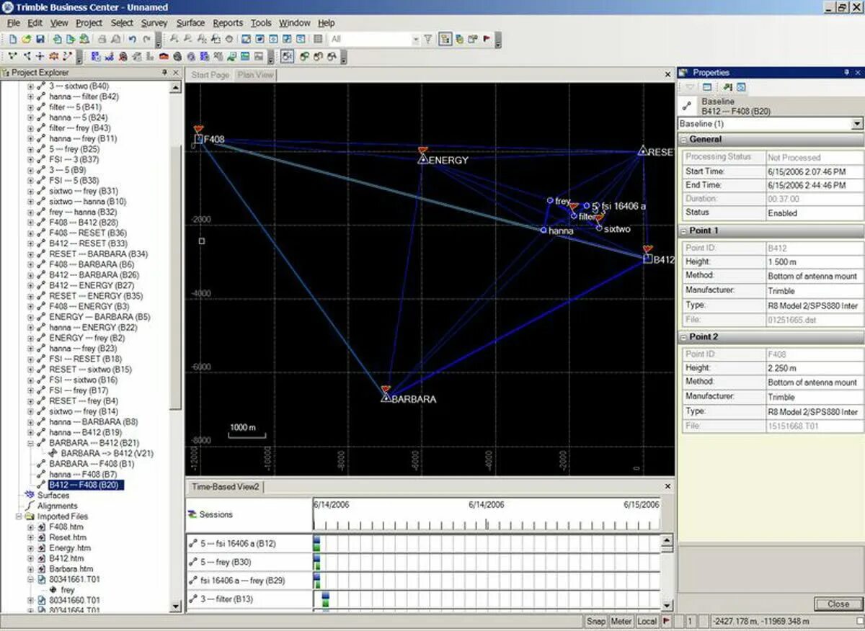Screen dimensions: 865x631
Task: Open the Survey menu
Action: tap(154, 23)
